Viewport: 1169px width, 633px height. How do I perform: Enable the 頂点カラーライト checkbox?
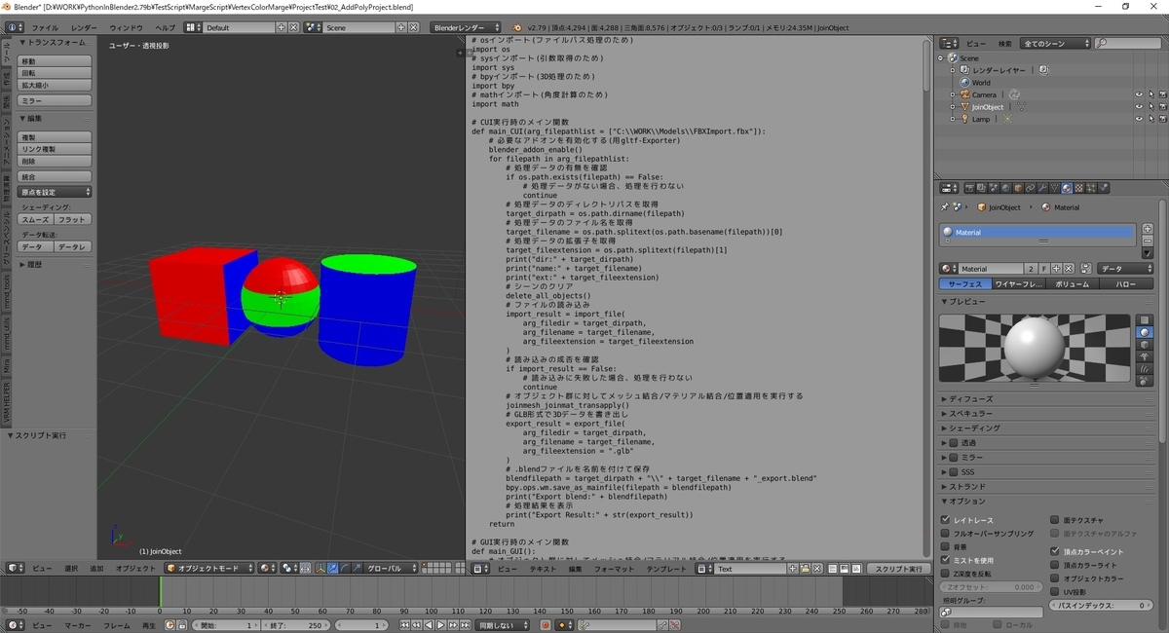[1055, 565]
